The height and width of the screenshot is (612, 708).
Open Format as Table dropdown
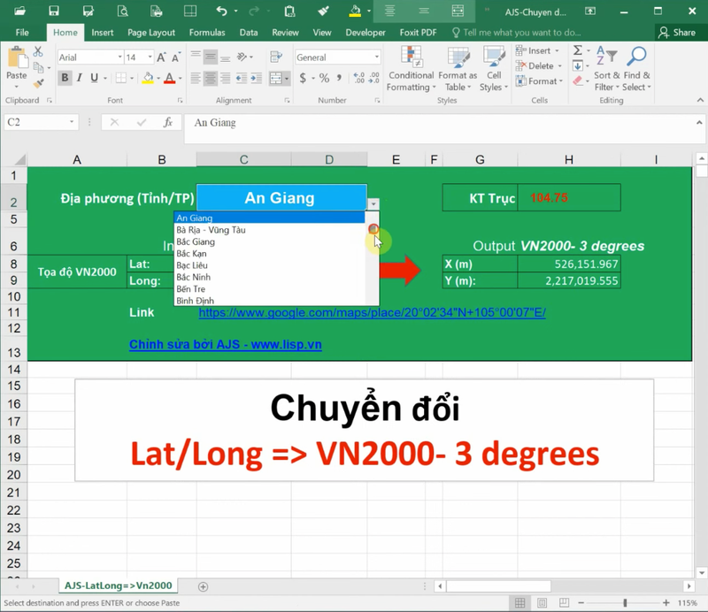click(x=458, y=69)
